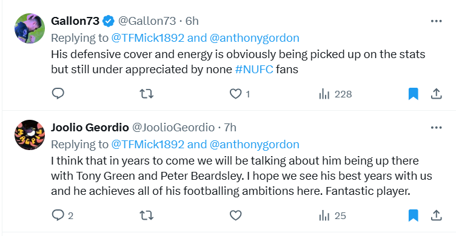The image size is (456, 236).
Task: Open more options for Joolio Geordio's tweet
Action: [x=436, y=128]
